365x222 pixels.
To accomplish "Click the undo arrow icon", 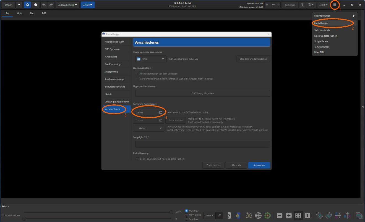I will tap(44, 5).
